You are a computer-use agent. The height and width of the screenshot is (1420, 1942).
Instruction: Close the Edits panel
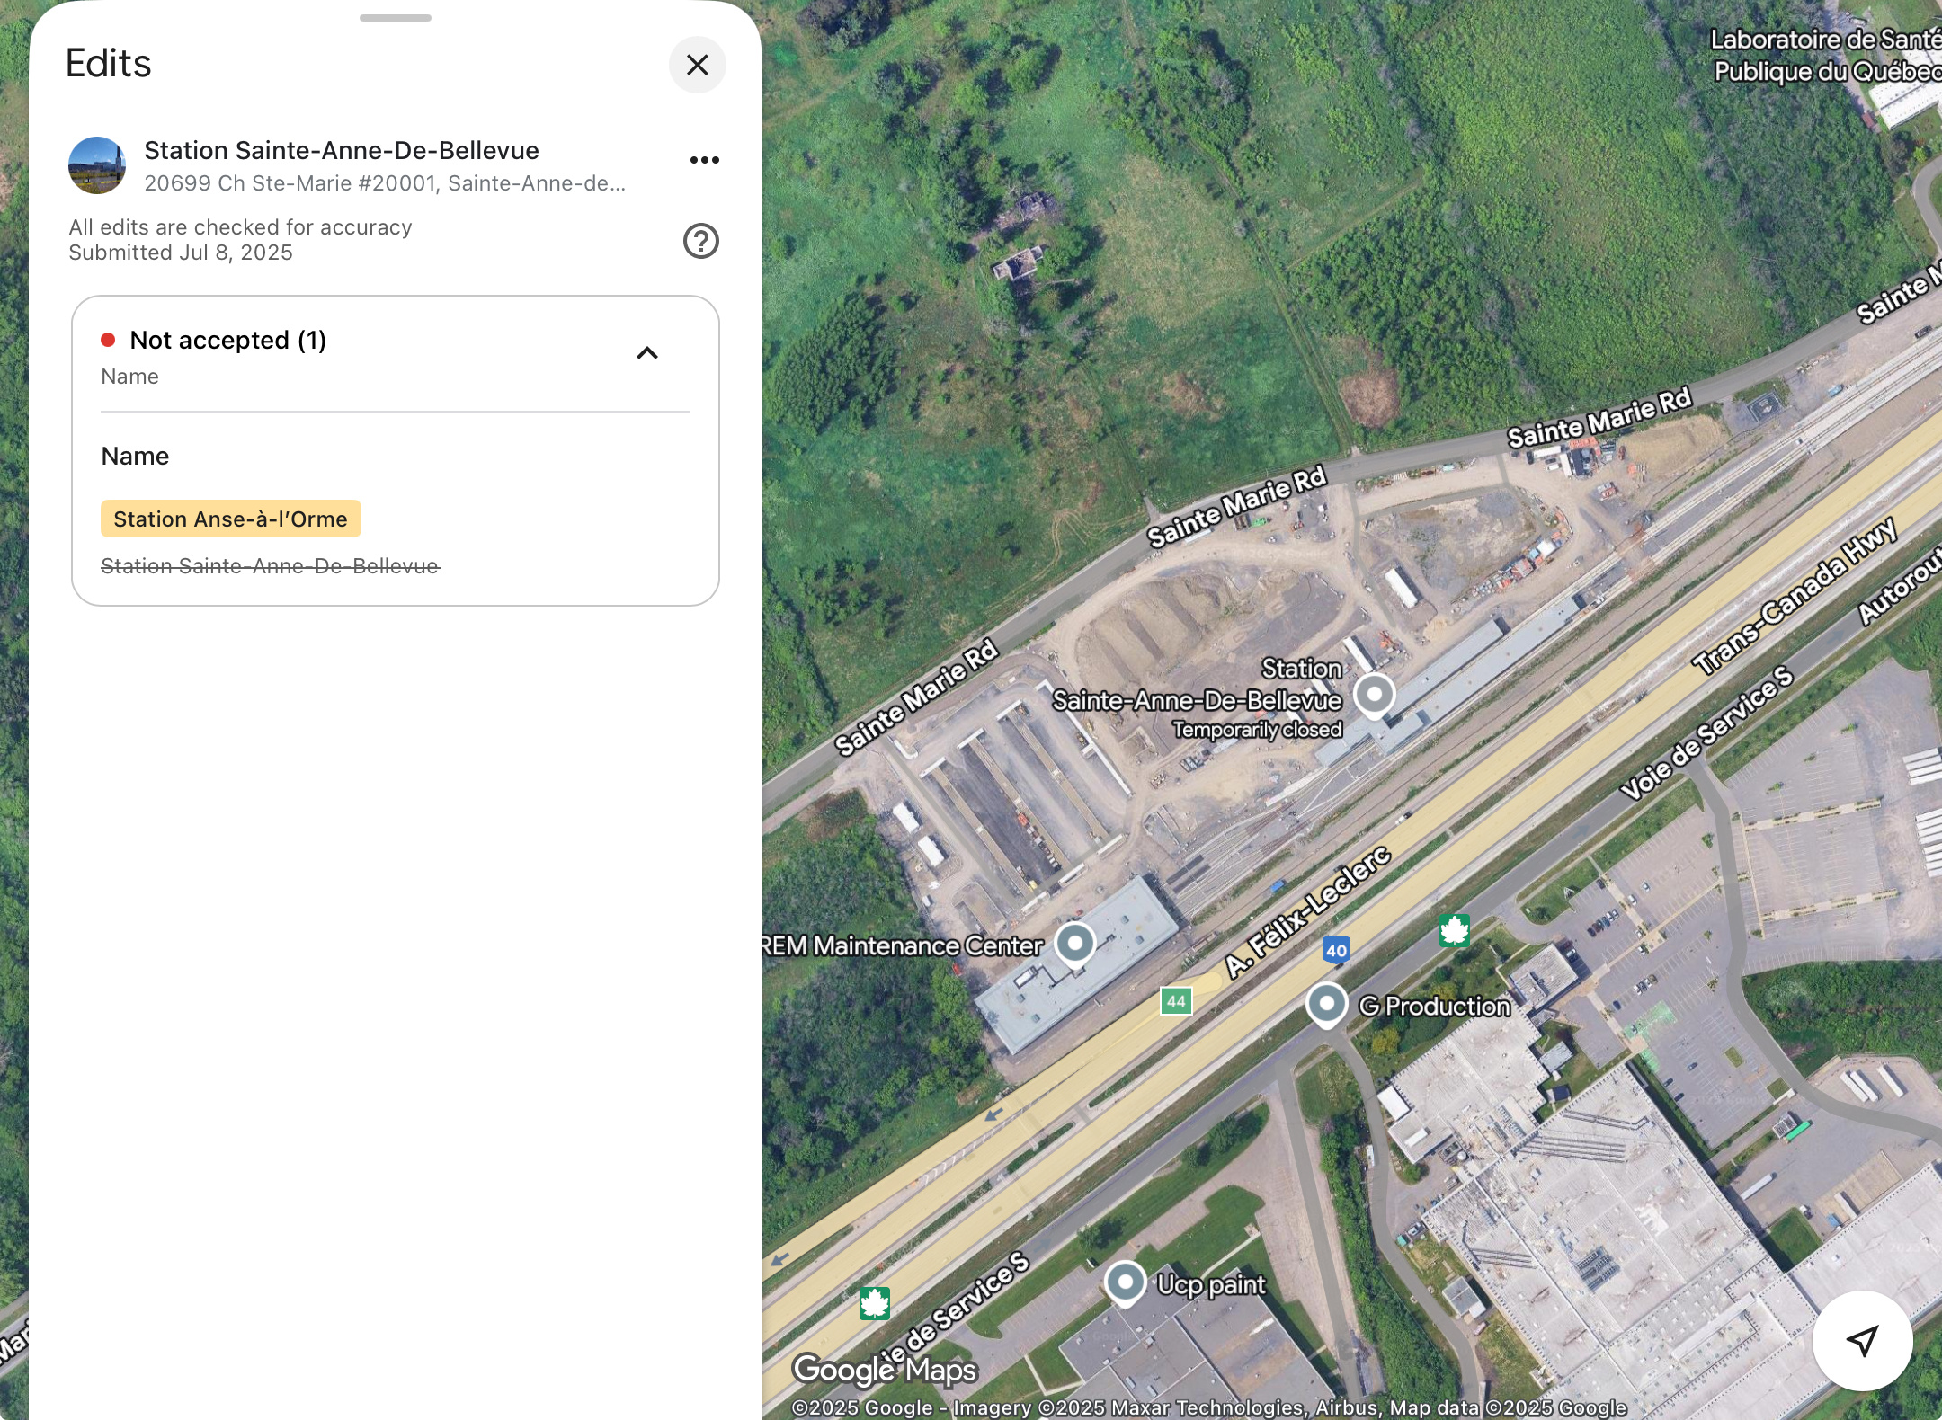697,65
